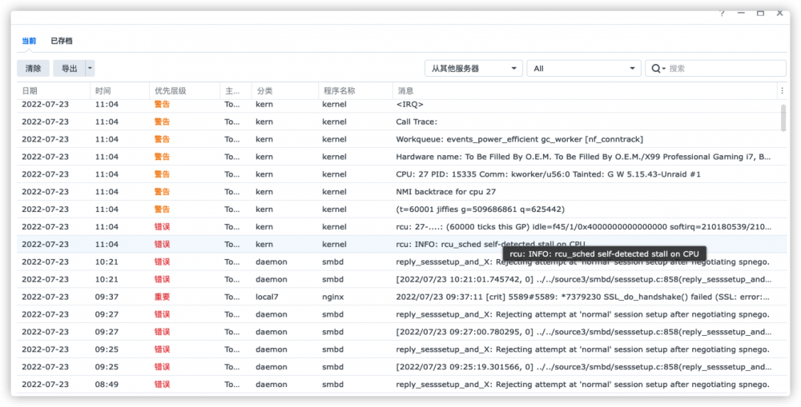Select the '[2022/07/23 09:27:00.780295' row
Image resolution: width=801 pixels, height=407 pixels.
pyautogui.click(x=401, y=332)
